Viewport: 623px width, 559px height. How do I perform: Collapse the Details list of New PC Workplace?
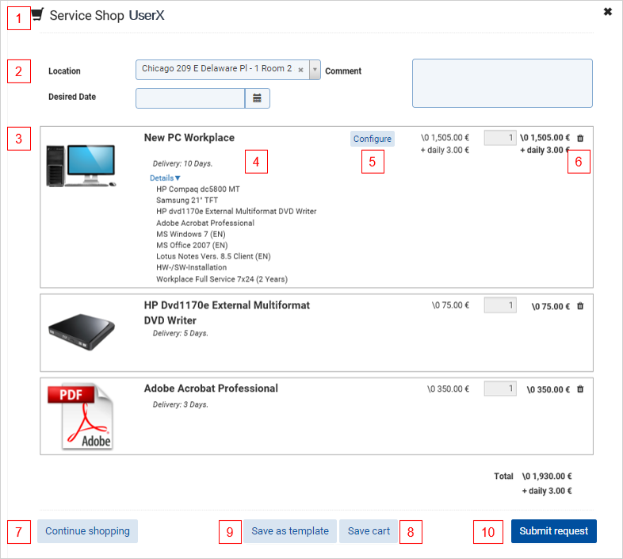165,178
